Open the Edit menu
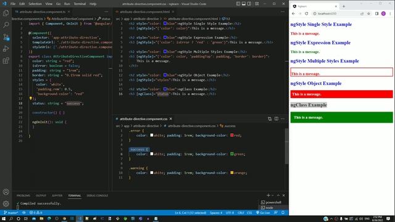 click(22, 4)
